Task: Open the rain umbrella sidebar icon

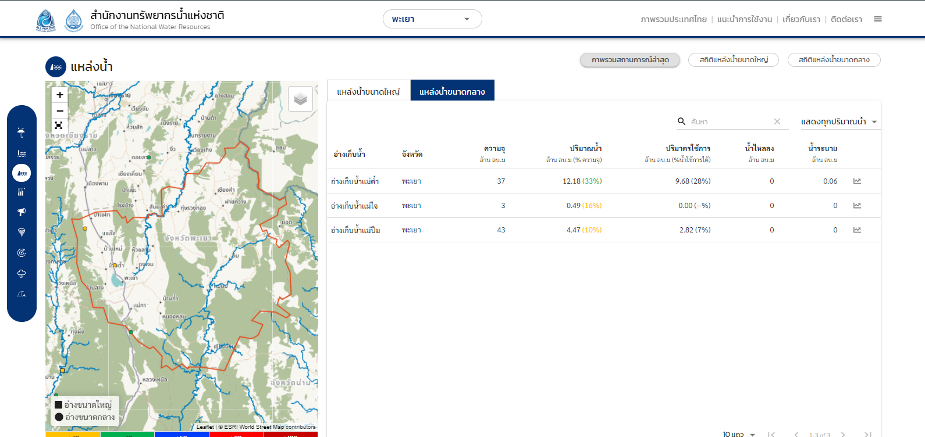Action: pos(22,132)
